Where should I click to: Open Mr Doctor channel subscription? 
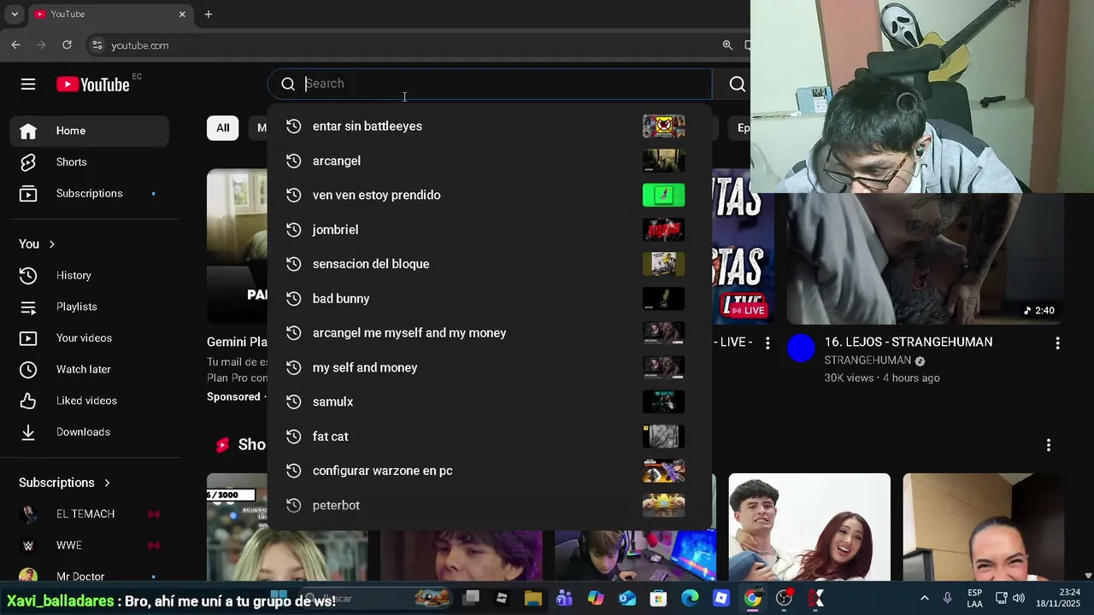90,577
